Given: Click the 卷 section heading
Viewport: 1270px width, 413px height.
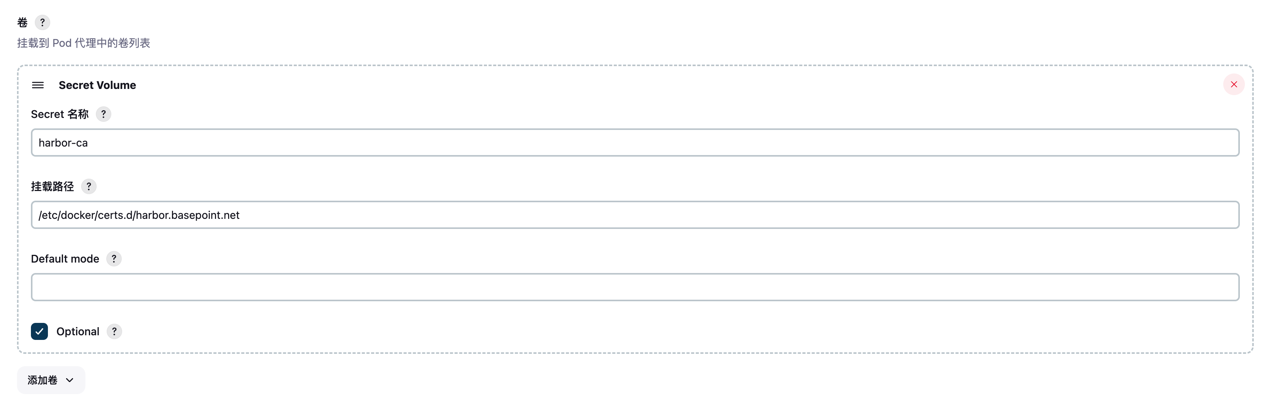Looking at the screenshot, I should [22, 22].
